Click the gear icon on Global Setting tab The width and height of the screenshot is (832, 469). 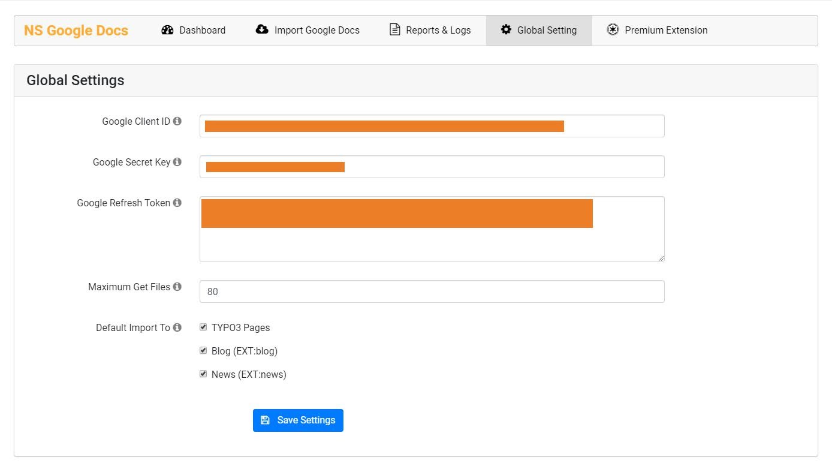pyautogui.click(x=505, y=29)
